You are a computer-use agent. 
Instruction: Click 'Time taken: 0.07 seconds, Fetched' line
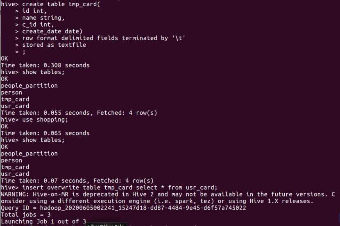(77, 181)
